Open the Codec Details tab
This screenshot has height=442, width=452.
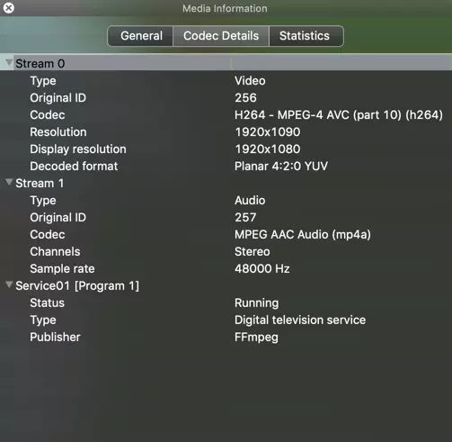(x=221, y=36)
